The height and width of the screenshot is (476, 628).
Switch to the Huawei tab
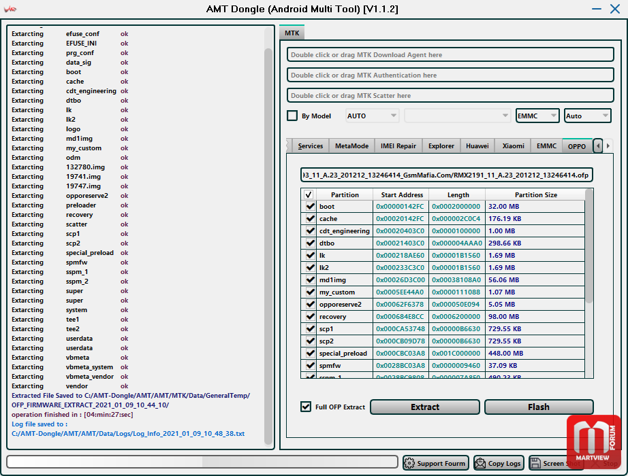click(477, 146)
